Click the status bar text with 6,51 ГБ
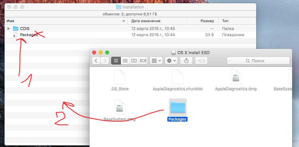 point(130,14)
